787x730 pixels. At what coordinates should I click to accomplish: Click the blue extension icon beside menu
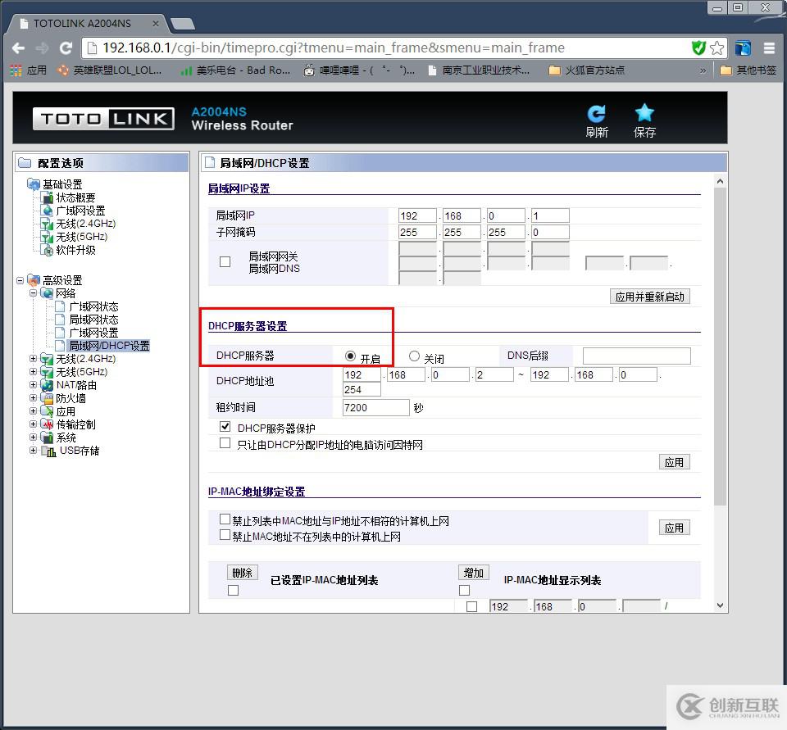click(x=743, y=48)
